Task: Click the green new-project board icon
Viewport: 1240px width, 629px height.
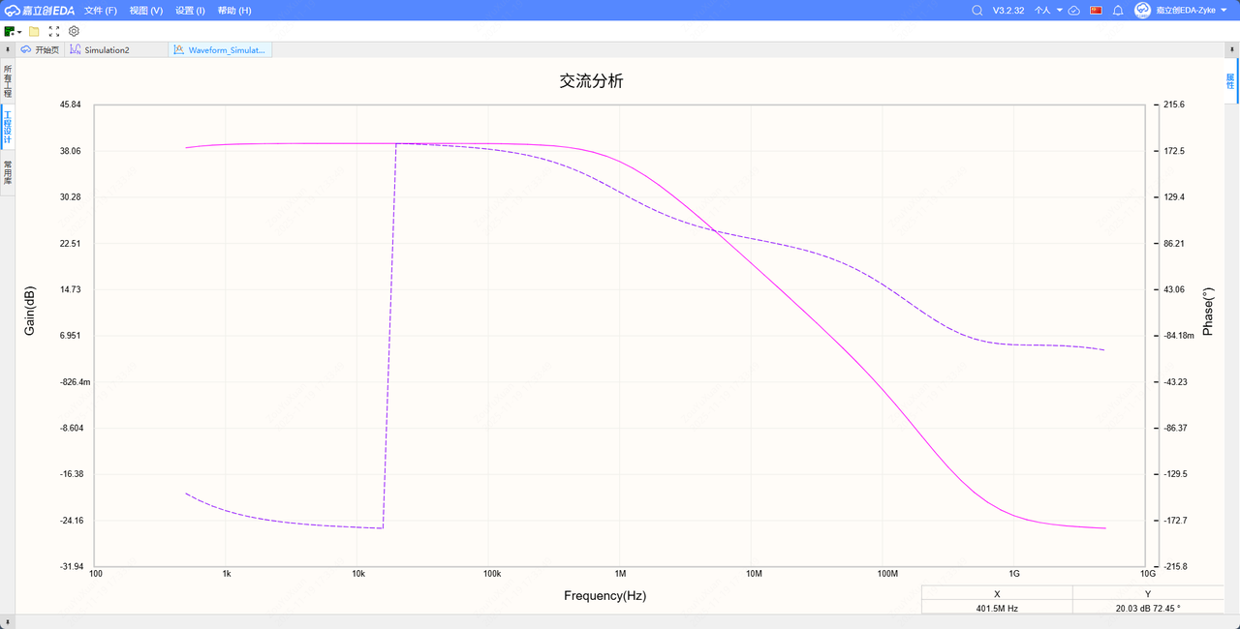Action: 10,31
